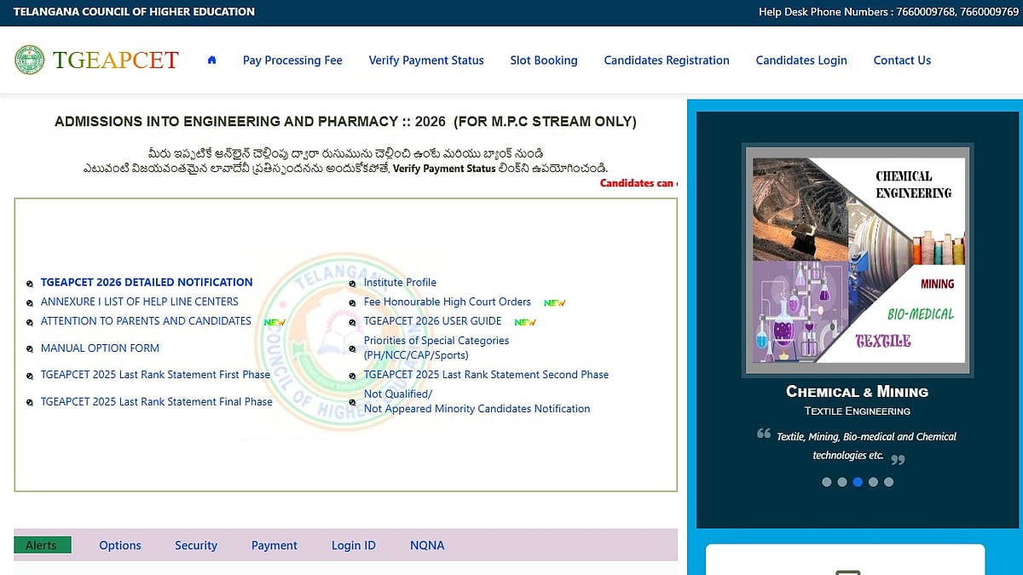
Task: Click bullet icon beside First Phase statement
Action: pyautogui.click(x=31, y=376)
